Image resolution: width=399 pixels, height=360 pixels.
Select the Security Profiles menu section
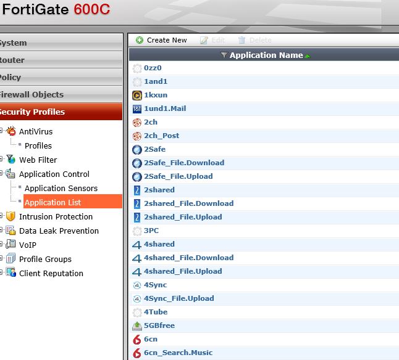(61, 112)
